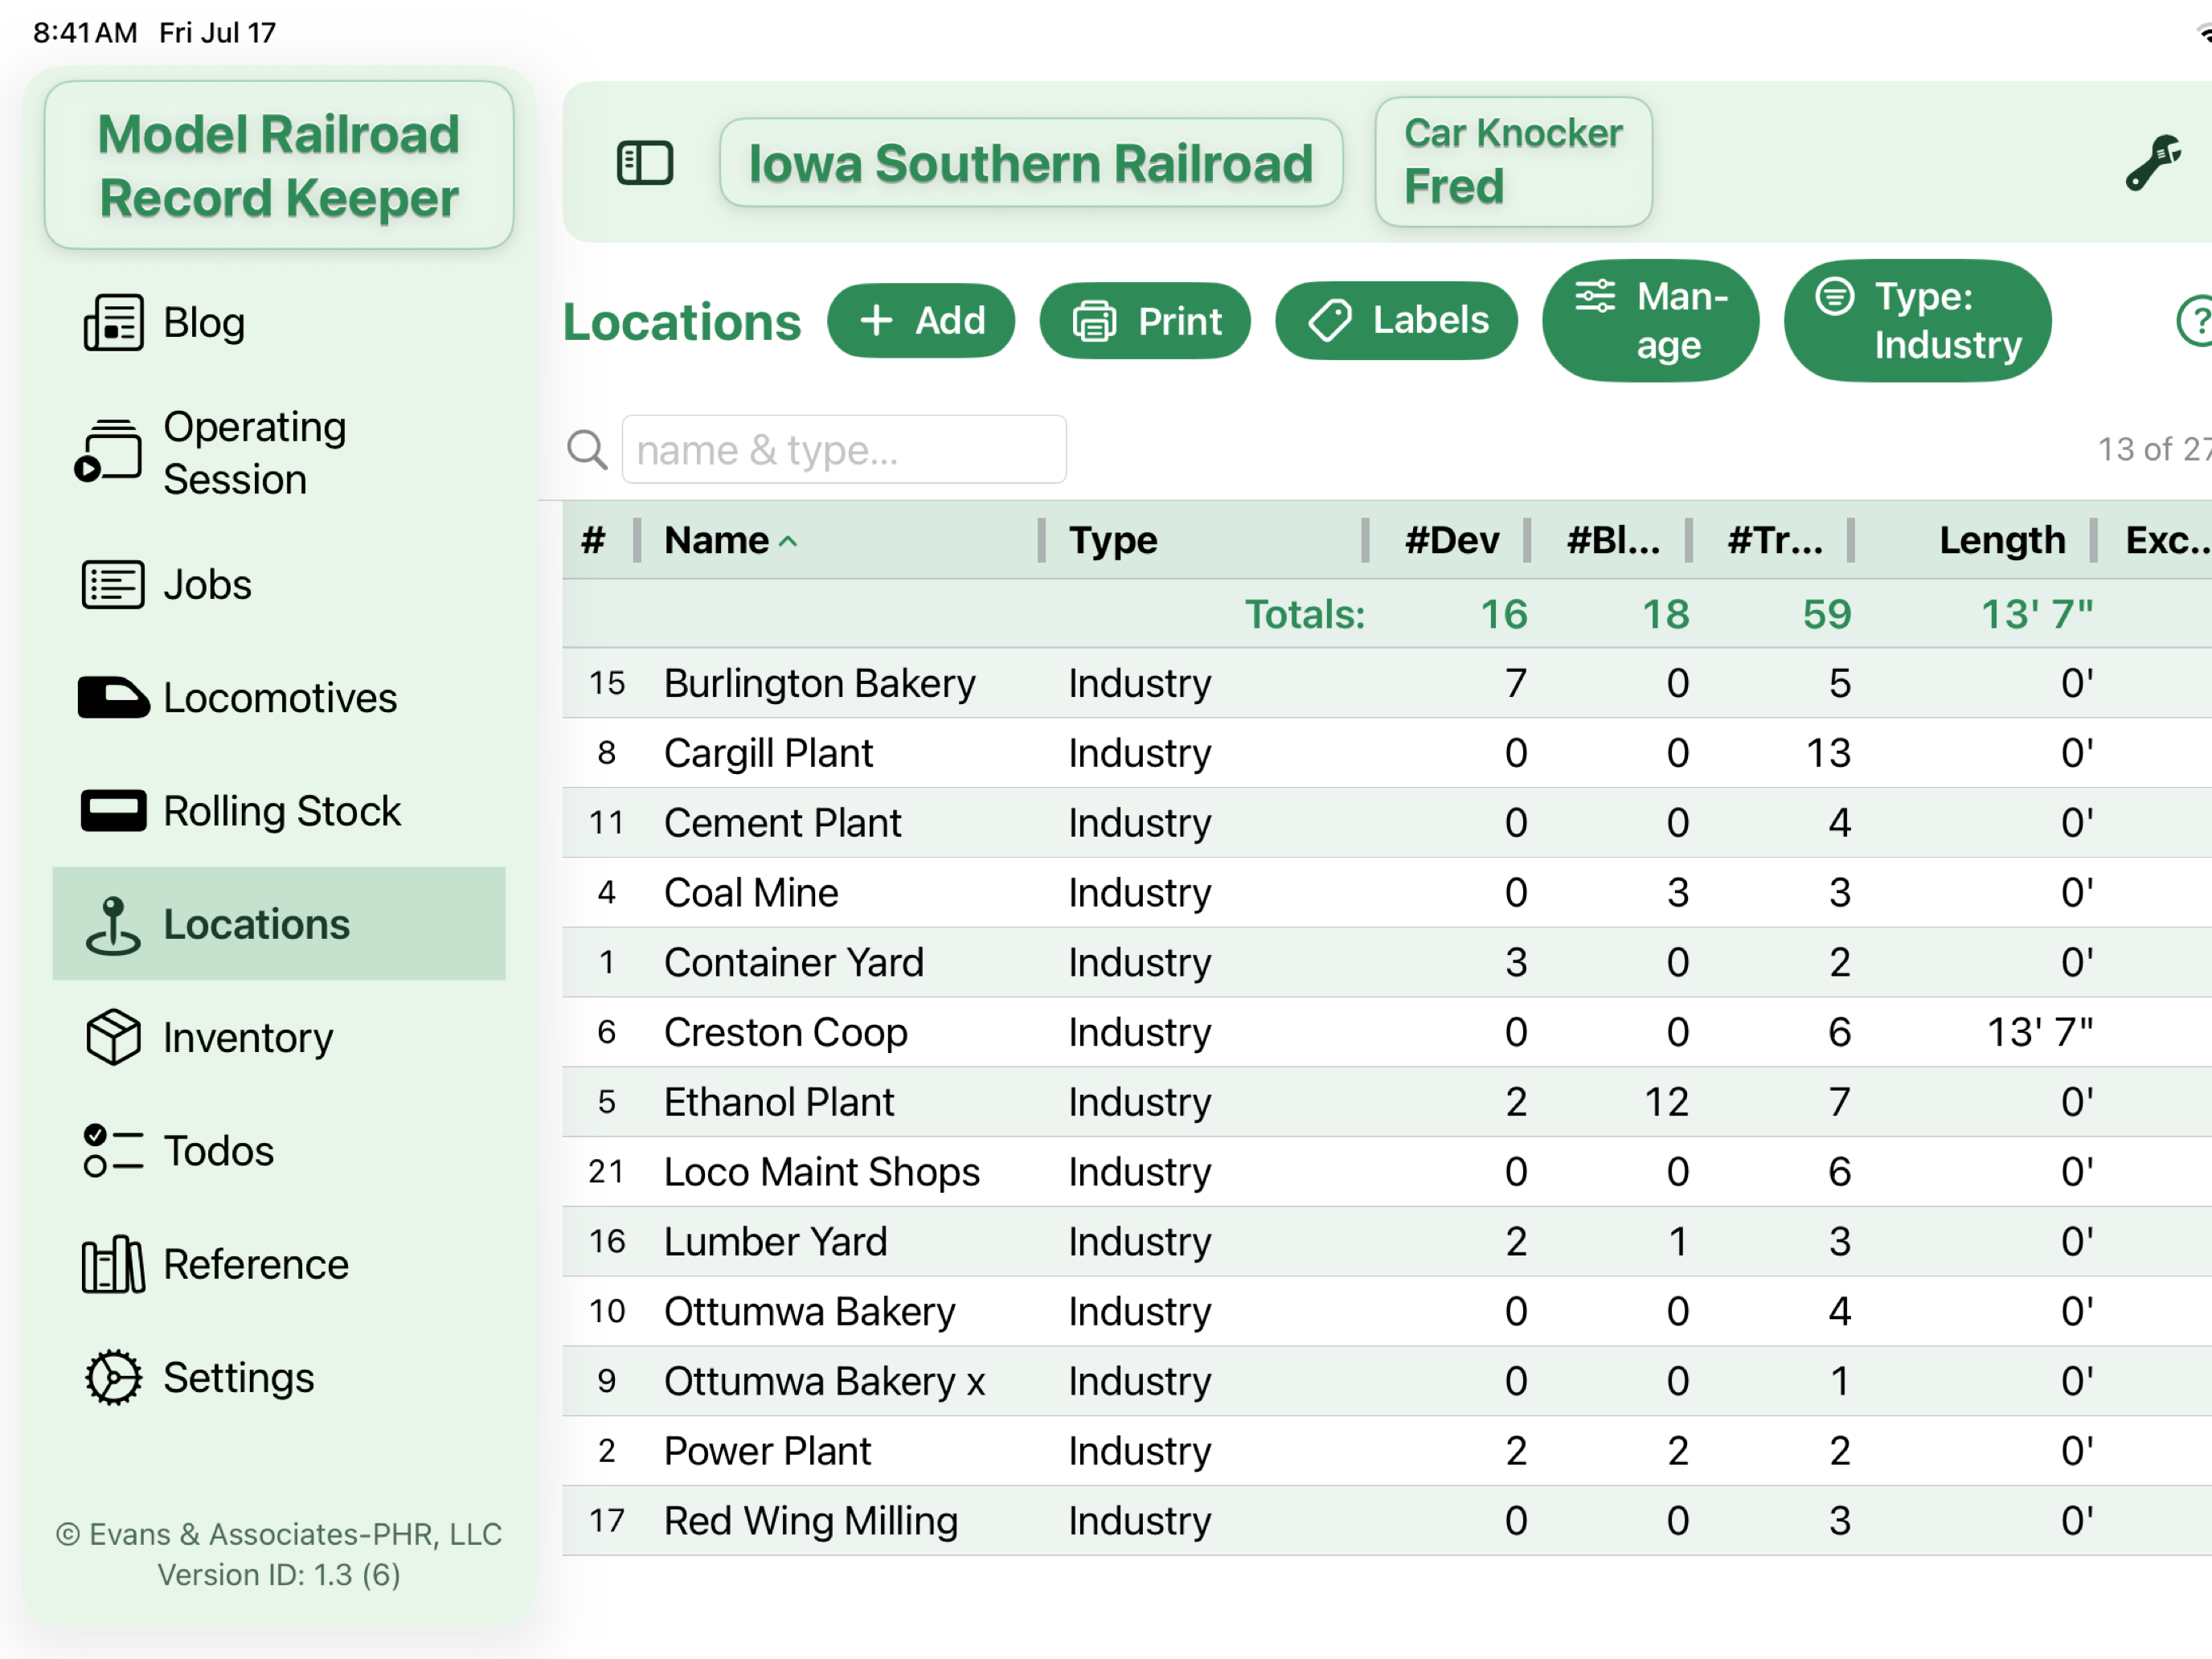This screenshot has height=1659, width=2212.
Task: Click the Blog newspaper icon
Action: (113, 322)
